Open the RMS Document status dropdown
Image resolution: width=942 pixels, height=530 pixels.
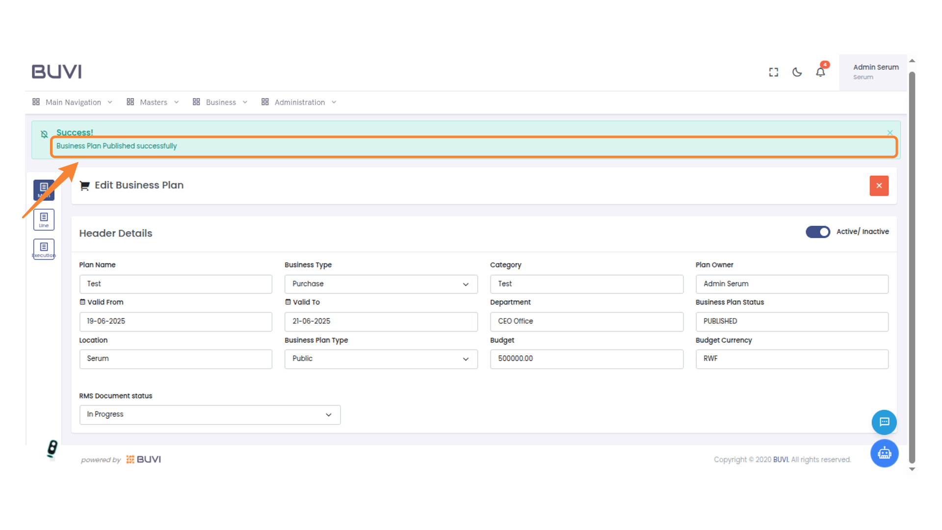click(209, 415)
